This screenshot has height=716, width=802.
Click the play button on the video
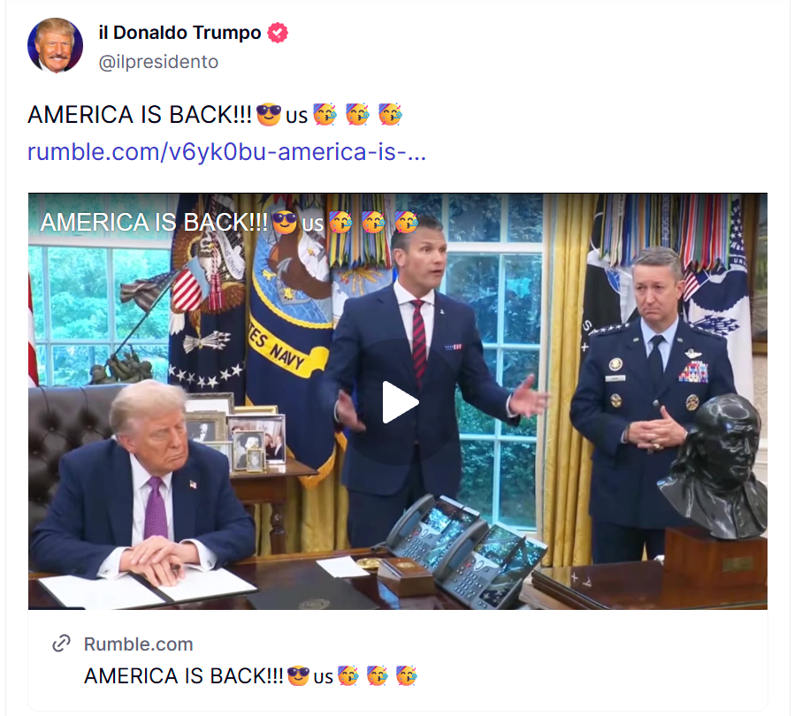401,402
